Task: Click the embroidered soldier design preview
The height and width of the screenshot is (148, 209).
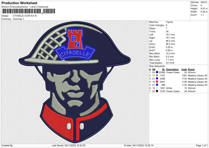Action: [x=75, y=82]
